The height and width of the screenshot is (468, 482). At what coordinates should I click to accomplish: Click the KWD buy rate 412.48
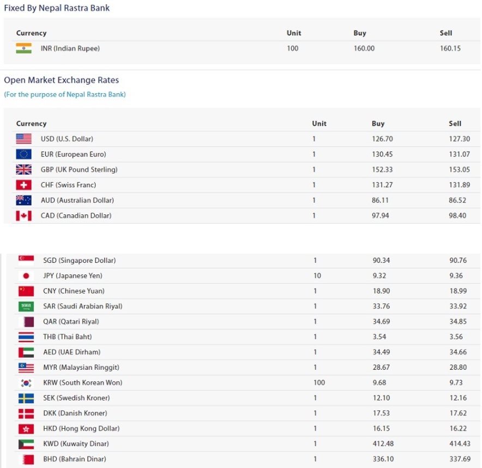tap(383, 443)
